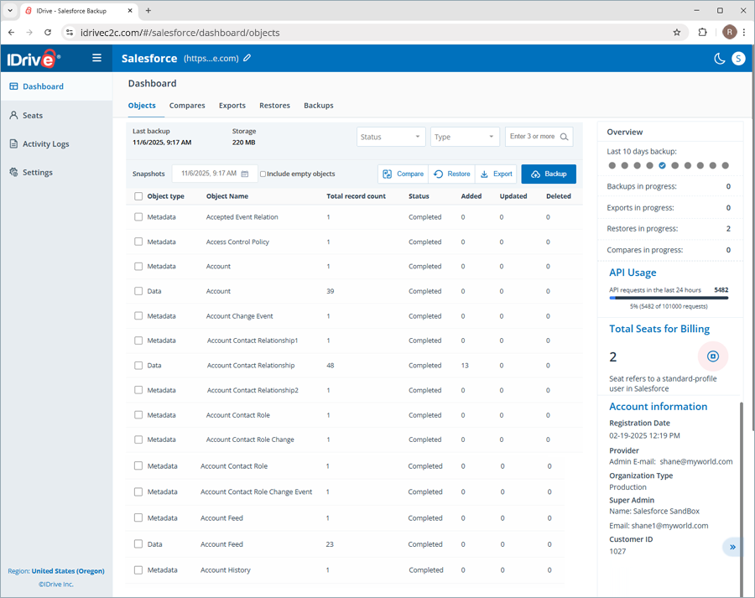755x598 pixels.
Task: Click the Status column header
Action: tap(419, 196)
